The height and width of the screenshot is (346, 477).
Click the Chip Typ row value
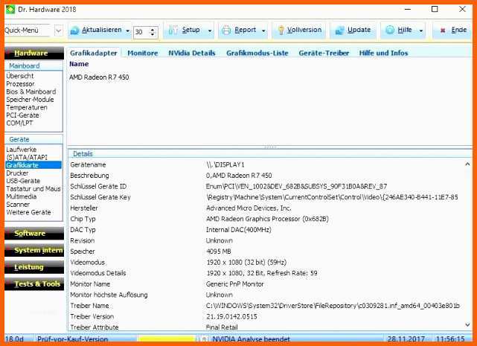click(267, 219)
